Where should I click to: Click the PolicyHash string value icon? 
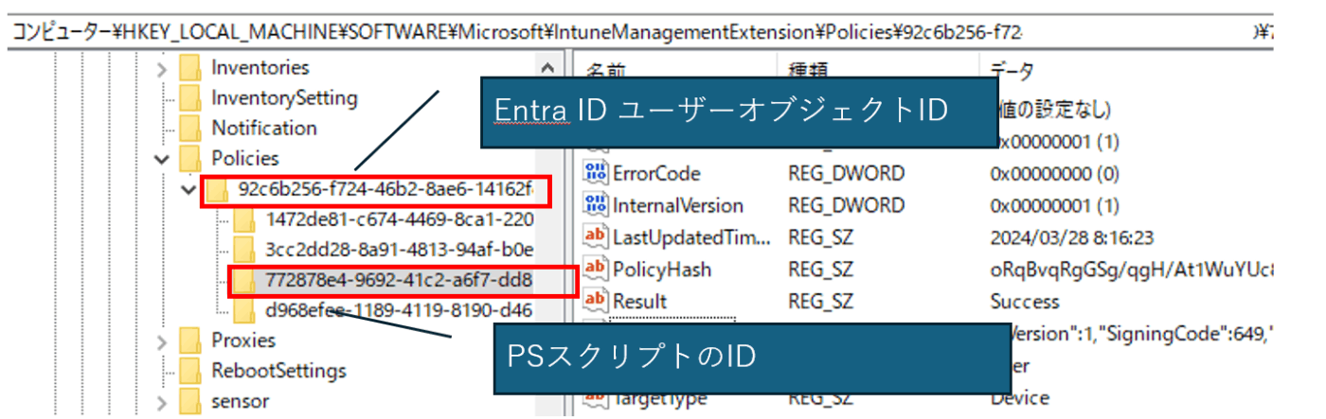596,270
